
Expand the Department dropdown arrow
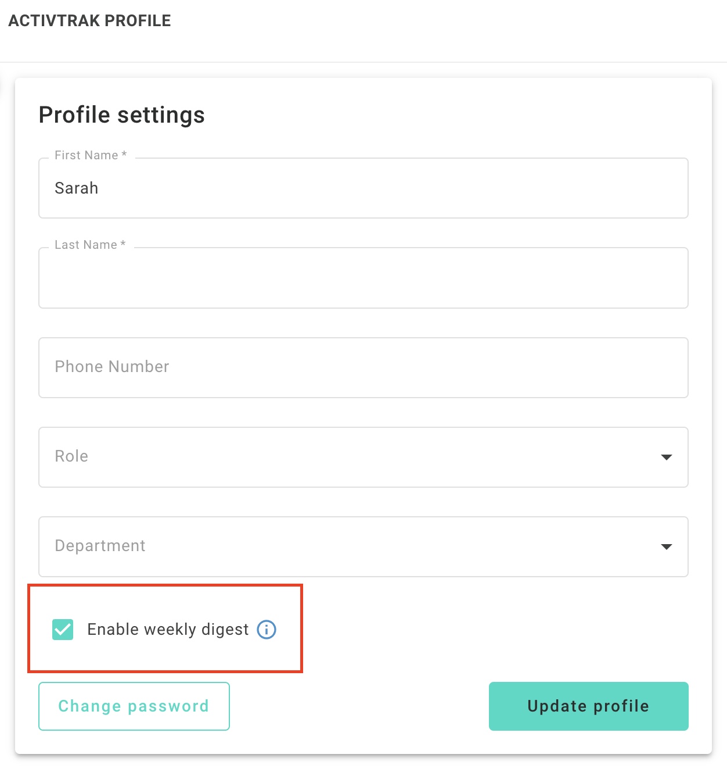(667, 547)
